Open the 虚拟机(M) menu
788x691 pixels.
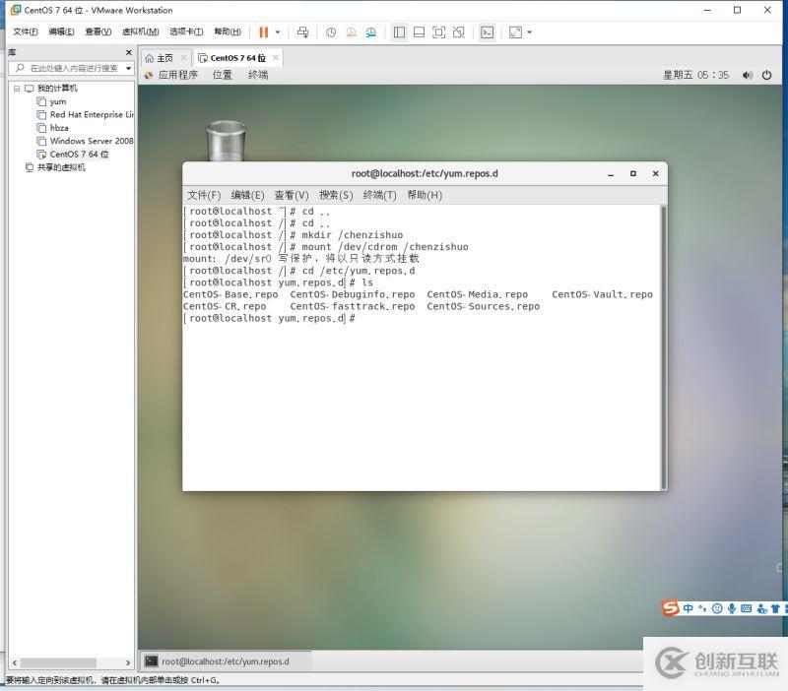(140, 31)
